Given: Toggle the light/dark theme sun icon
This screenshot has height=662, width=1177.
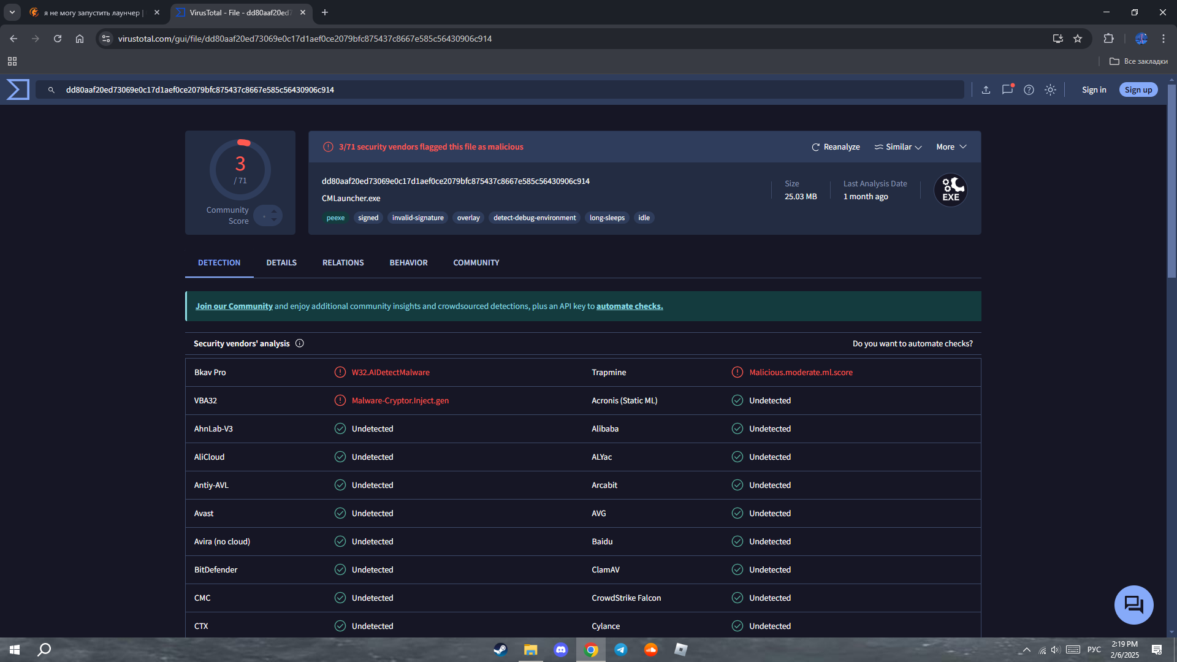Looking at the screenshot, I should point(1050,89).
